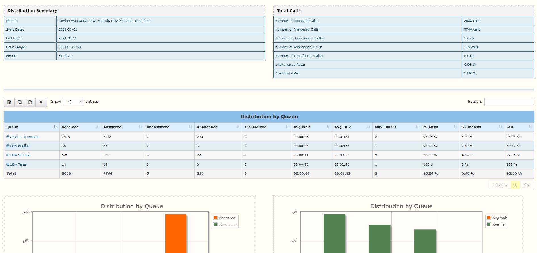Open the UDA Tamil queue link

tap(18, 164)
